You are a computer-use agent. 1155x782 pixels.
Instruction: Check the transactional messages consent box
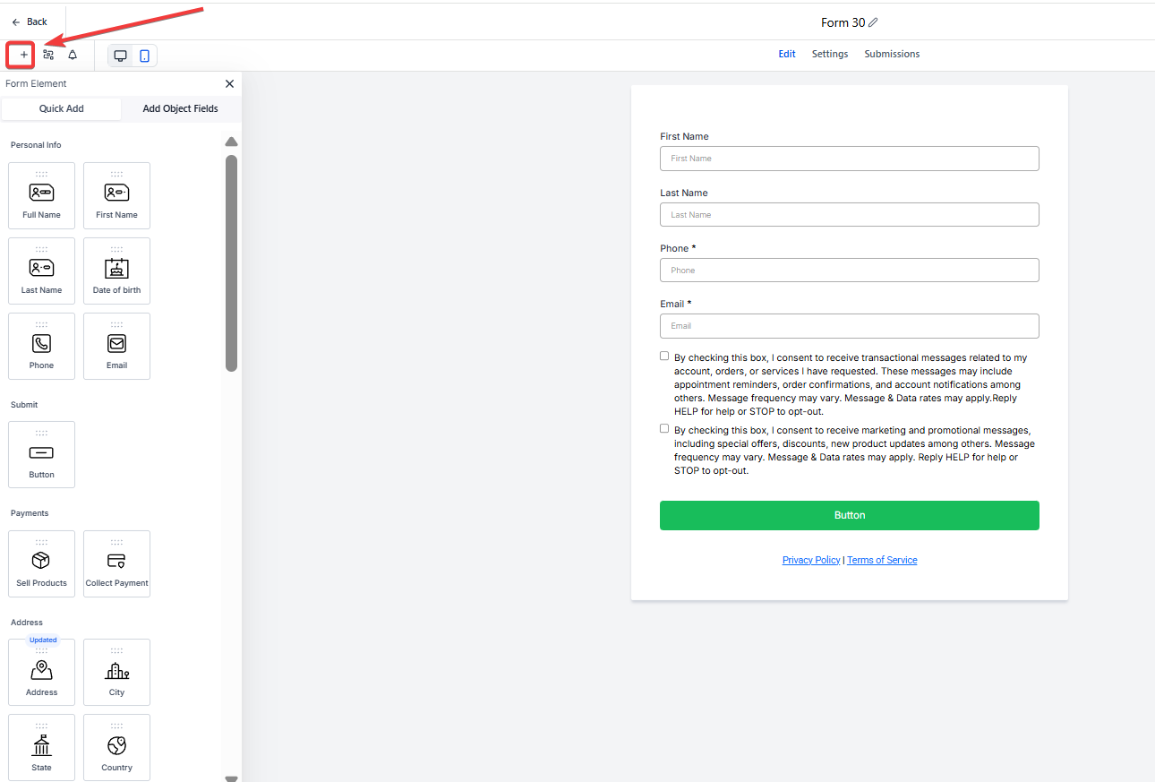coord(664,357)
